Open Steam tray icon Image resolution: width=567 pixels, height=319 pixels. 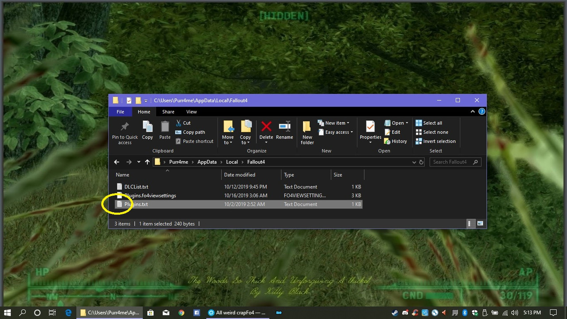click(x=394, y=313)
